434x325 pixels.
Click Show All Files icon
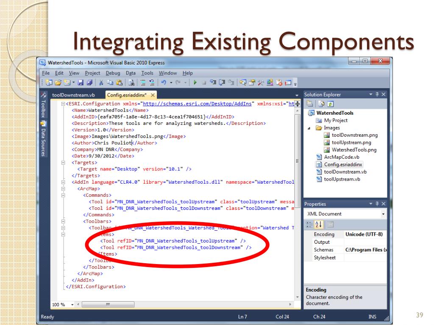(321, 104)
